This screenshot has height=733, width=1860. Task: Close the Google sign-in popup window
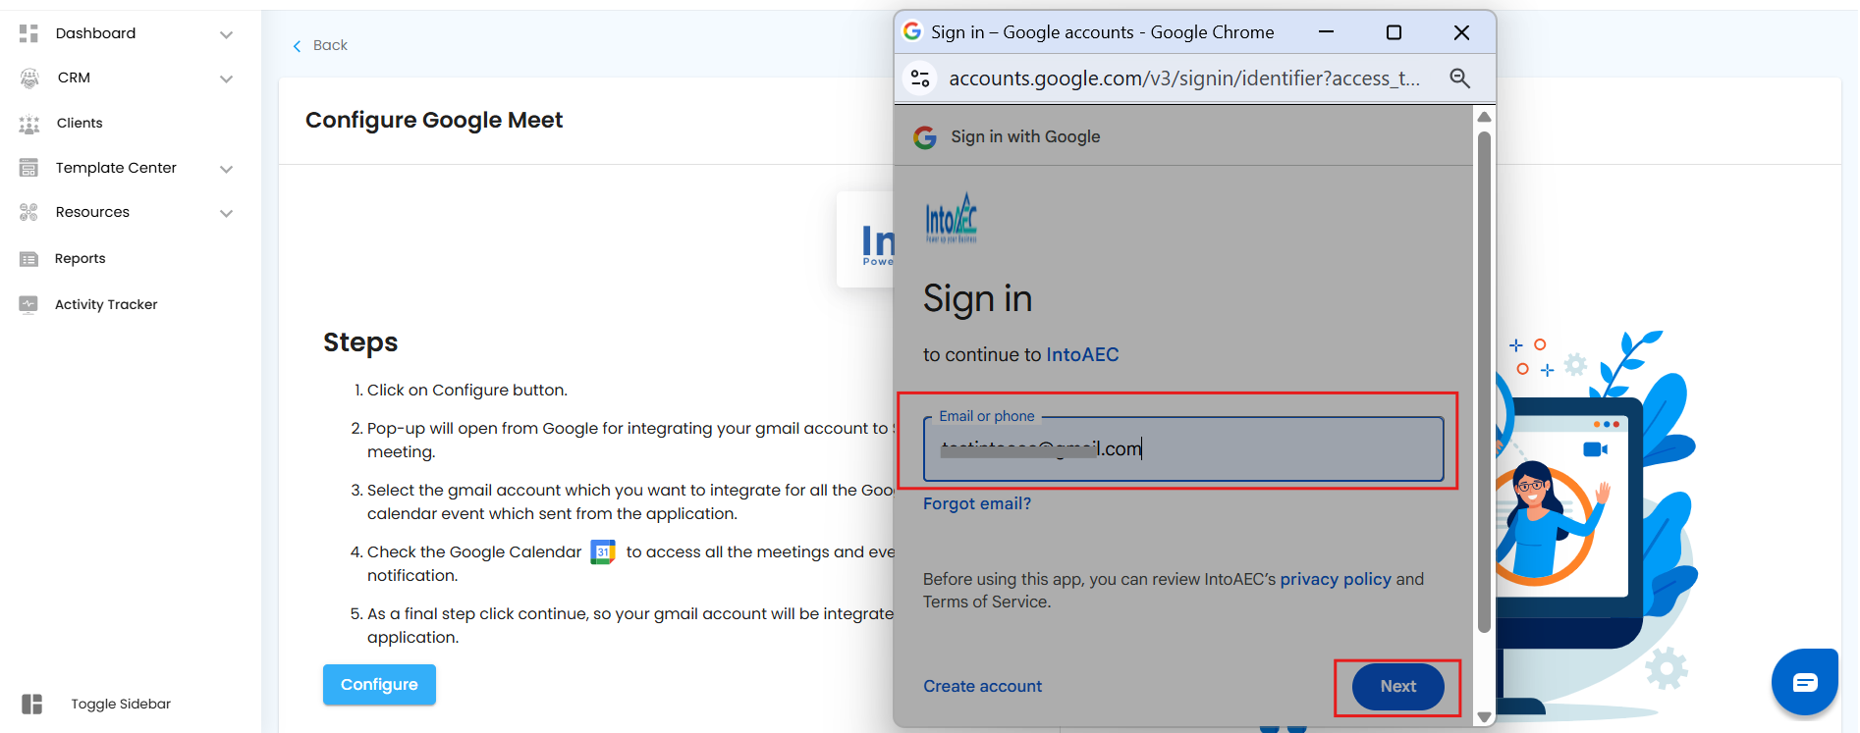point(1461,32)
